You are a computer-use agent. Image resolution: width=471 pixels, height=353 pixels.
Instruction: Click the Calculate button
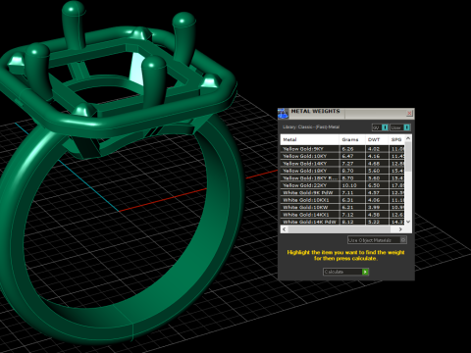pyautogui.click(x=345, y=272)
